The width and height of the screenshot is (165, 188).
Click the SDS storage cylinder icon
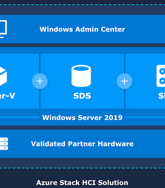[81, 76]
